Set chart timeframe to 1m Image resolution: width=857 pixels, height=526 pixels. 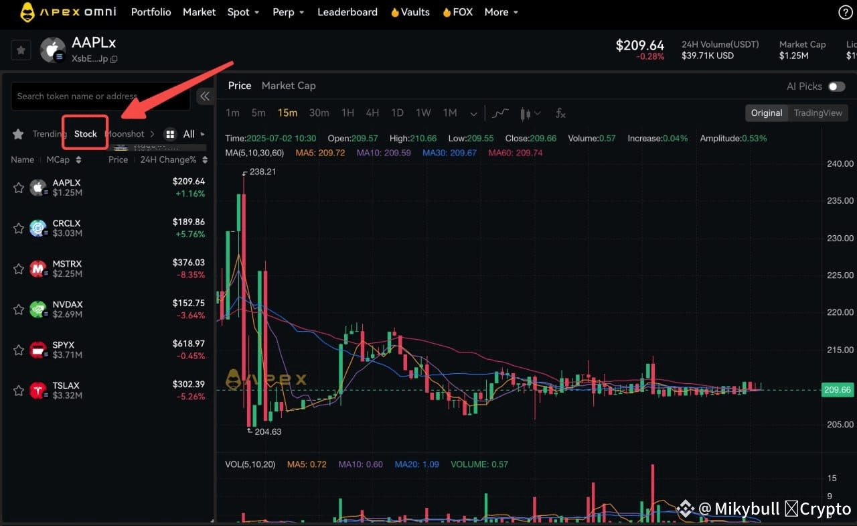click(232, 113)
